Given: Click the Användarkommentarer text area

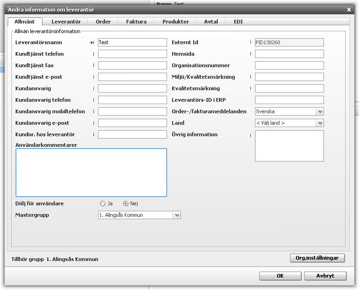Looking at the screenshot, I should click(x=91, y=173).
